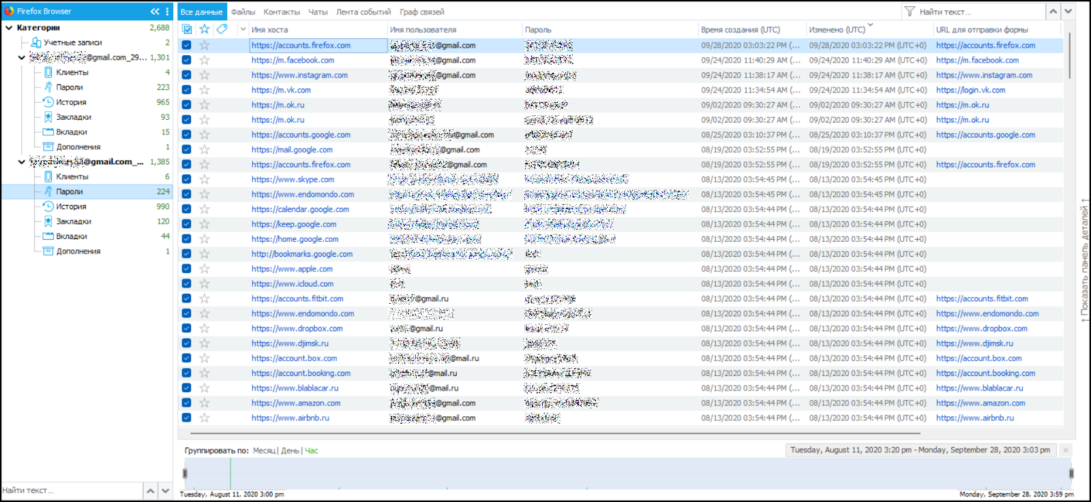Show the details panel on right edge
The height and width of the screenshot is (502, 1091).
coord(1083,262)
